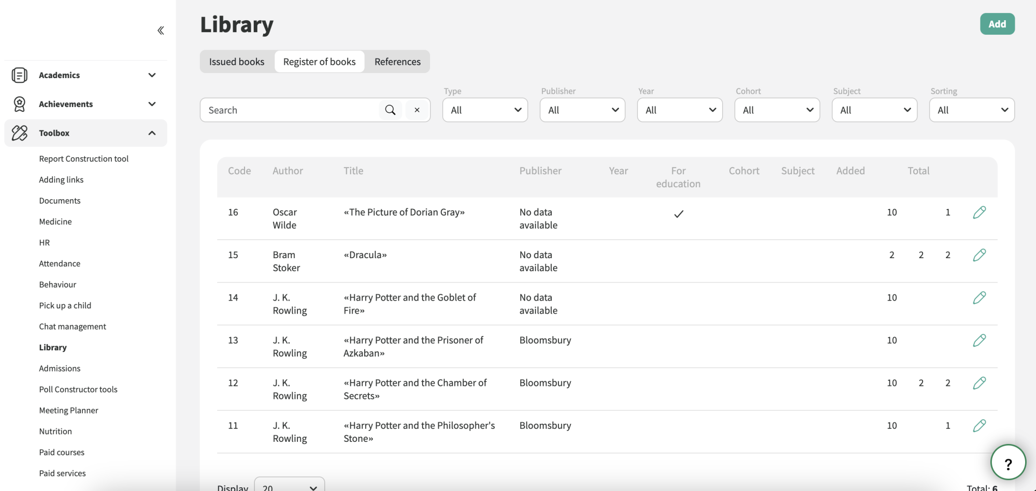Click the Academics document icon
Image resolution: width=1036 pixels, height=491 pixels.
click(x=20, y=75)
